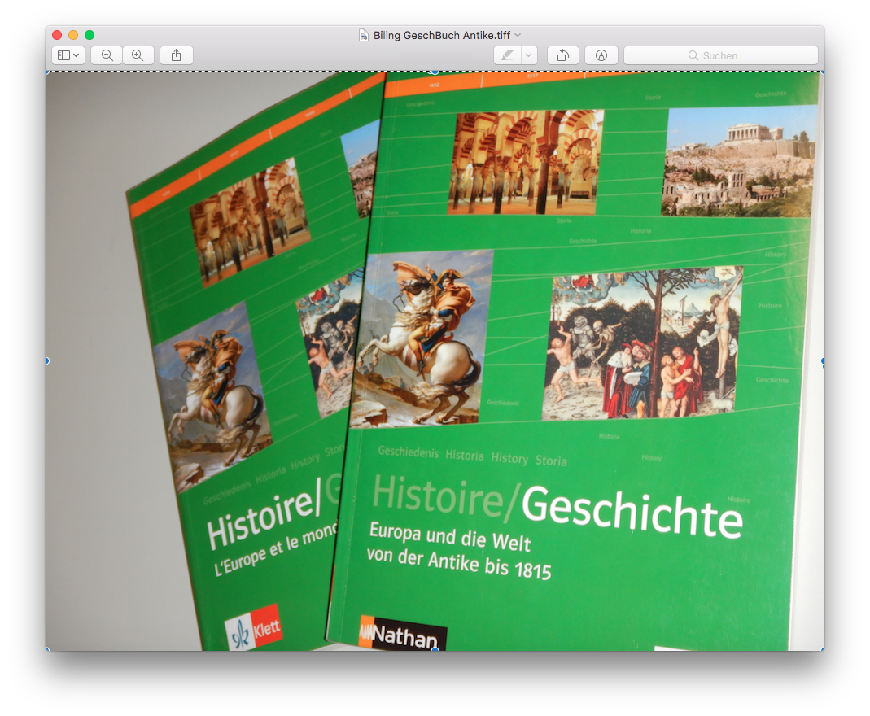Click the 'Geschichte' title on the book cover

coord(632,511)
